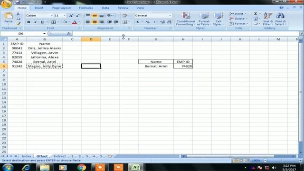This screenshot has height=171, width=304.
Task: Open the Formulas ribbon tab
Action: (86, 8)
